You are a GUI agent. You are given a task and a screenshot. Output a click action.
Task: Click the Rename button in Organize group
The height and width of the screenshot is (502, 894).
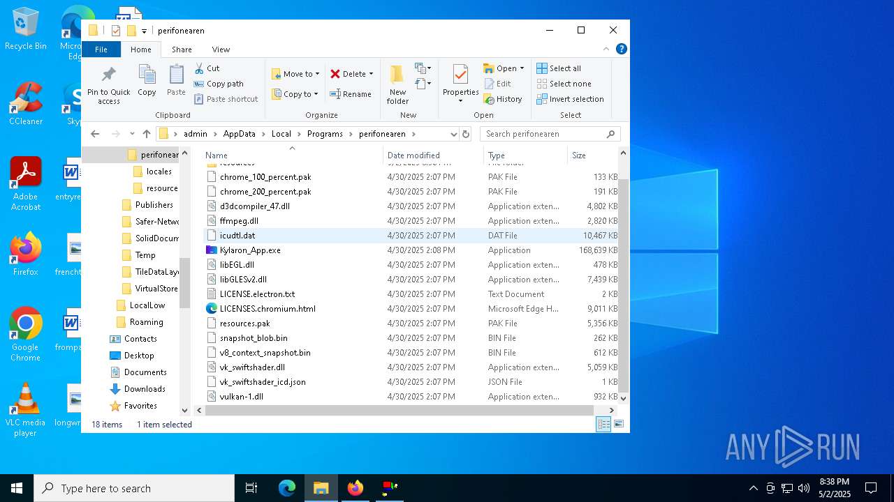351,94
